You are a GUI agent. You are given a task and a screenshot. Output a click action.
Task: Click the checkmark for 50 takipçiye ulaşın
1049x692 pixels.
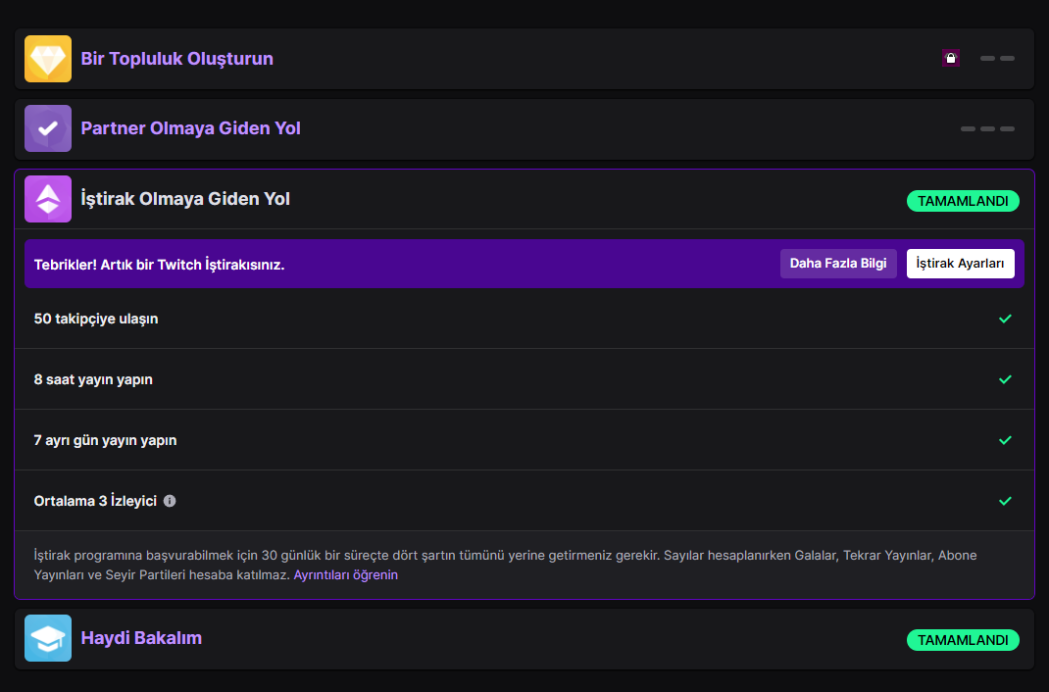(1005, 319)
